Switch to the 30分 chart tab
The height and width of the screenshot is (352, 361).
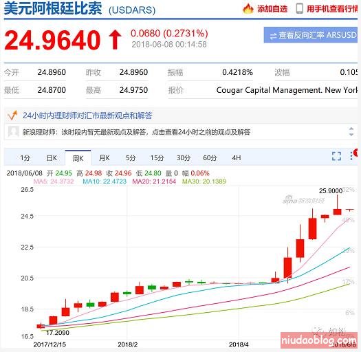pyautogui.click(x=184, y=158)
